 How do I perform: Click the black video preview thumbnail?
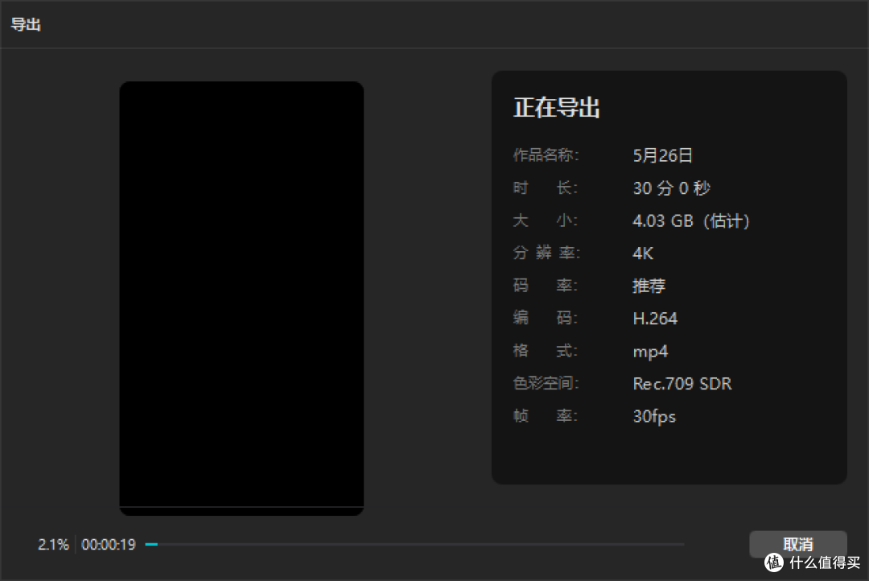[x=241, y=299]
